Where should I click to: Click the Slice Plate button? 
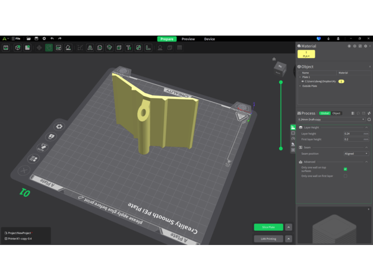point(268,227)
